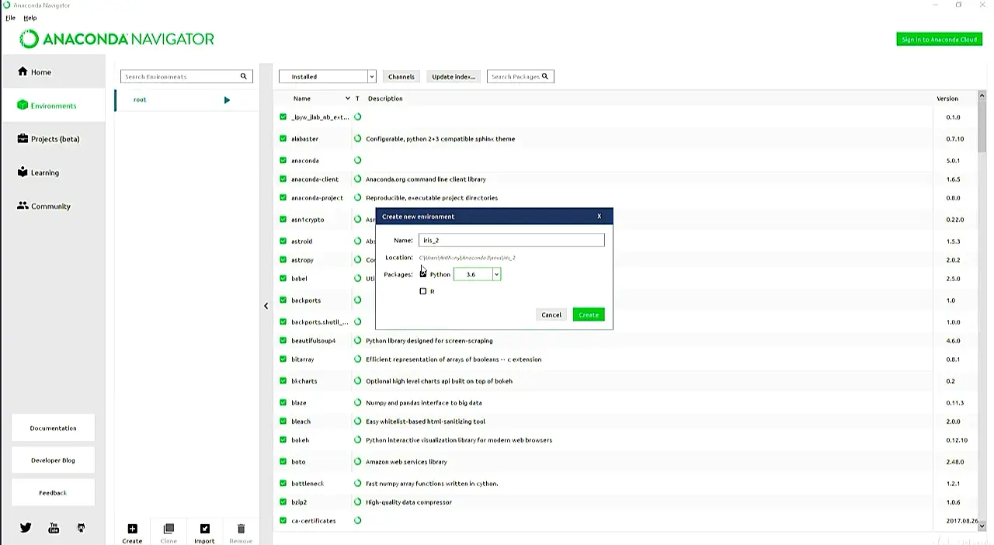Click the scrollbar down arrow in package list
The image size is (994, 545).
(x=982, y=526)
